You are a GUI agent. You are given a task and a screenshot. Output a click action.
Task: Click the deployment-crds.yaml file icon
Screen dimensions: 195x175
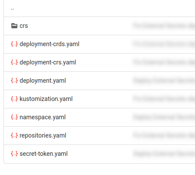tap(14, 44)
